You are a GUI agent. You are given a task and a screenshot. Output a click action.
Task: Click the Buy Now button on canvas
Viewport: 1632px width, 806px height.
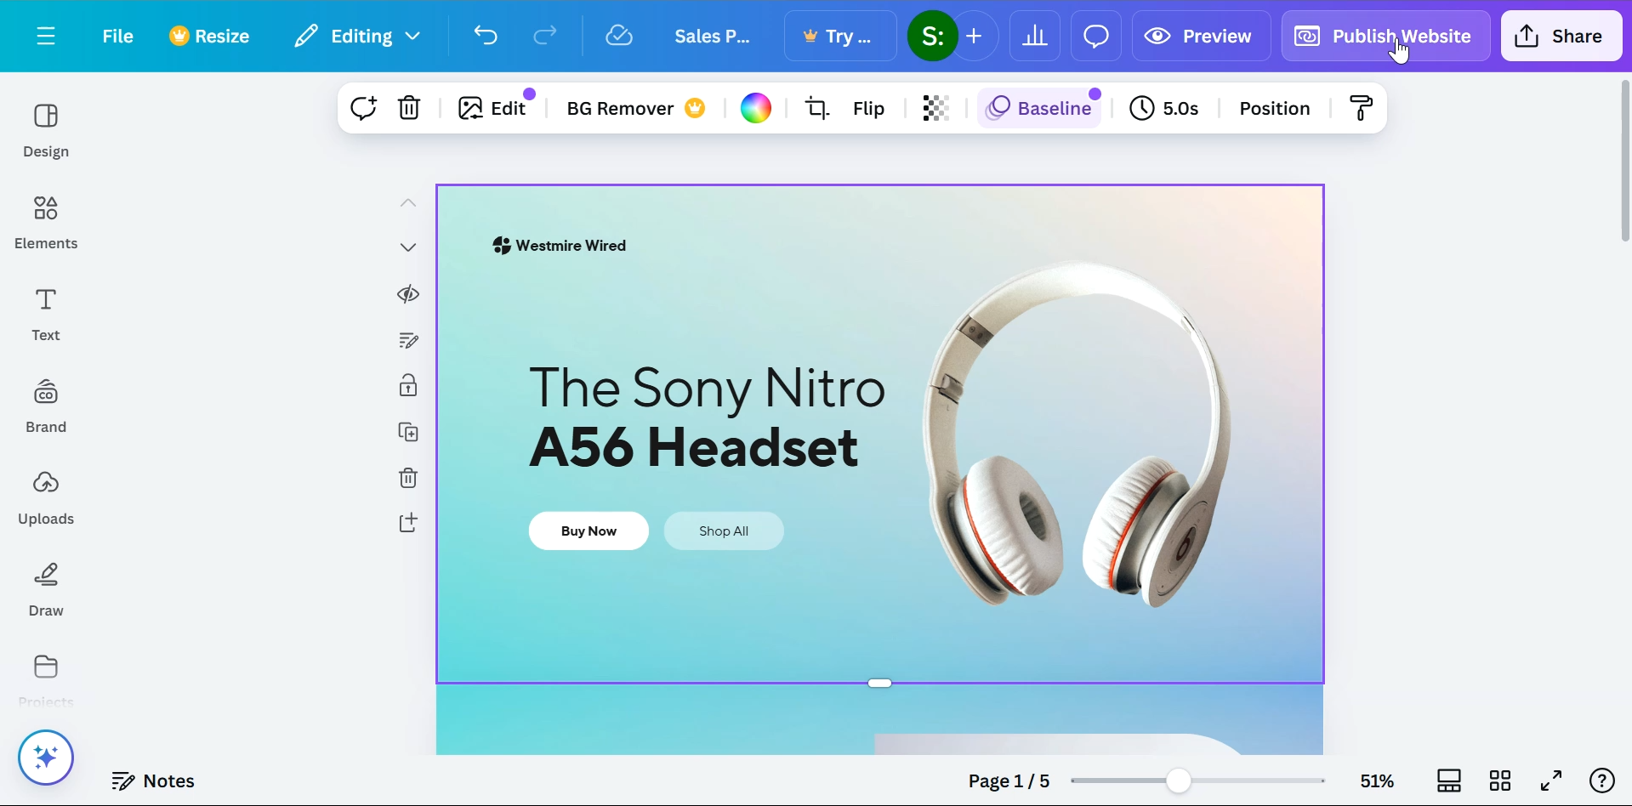(589, 531)
